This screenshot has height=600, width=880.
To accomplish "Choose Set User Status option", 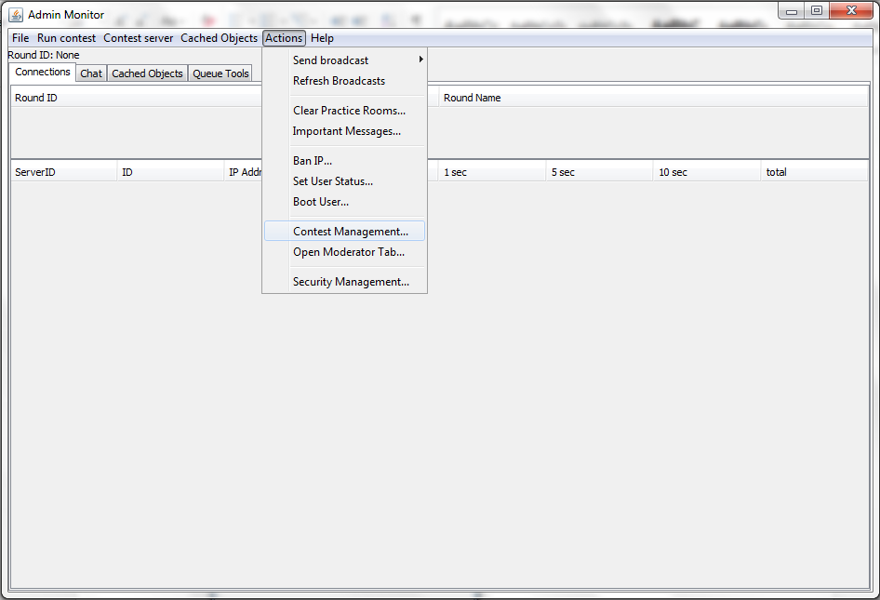I will [x=333, y=181].
